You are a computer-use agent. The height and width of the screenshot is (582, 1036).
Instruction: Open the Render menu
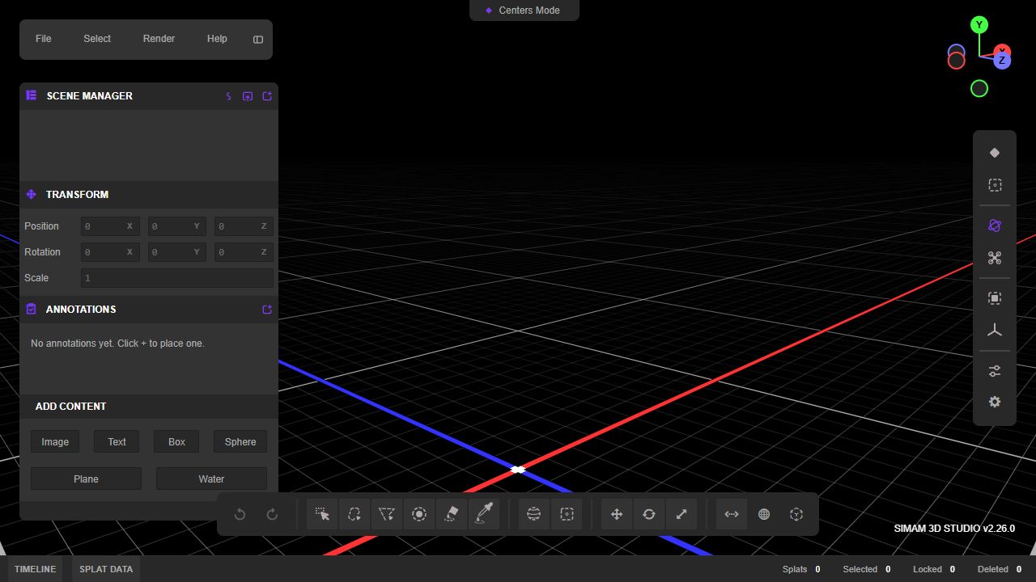pos(159,39)
